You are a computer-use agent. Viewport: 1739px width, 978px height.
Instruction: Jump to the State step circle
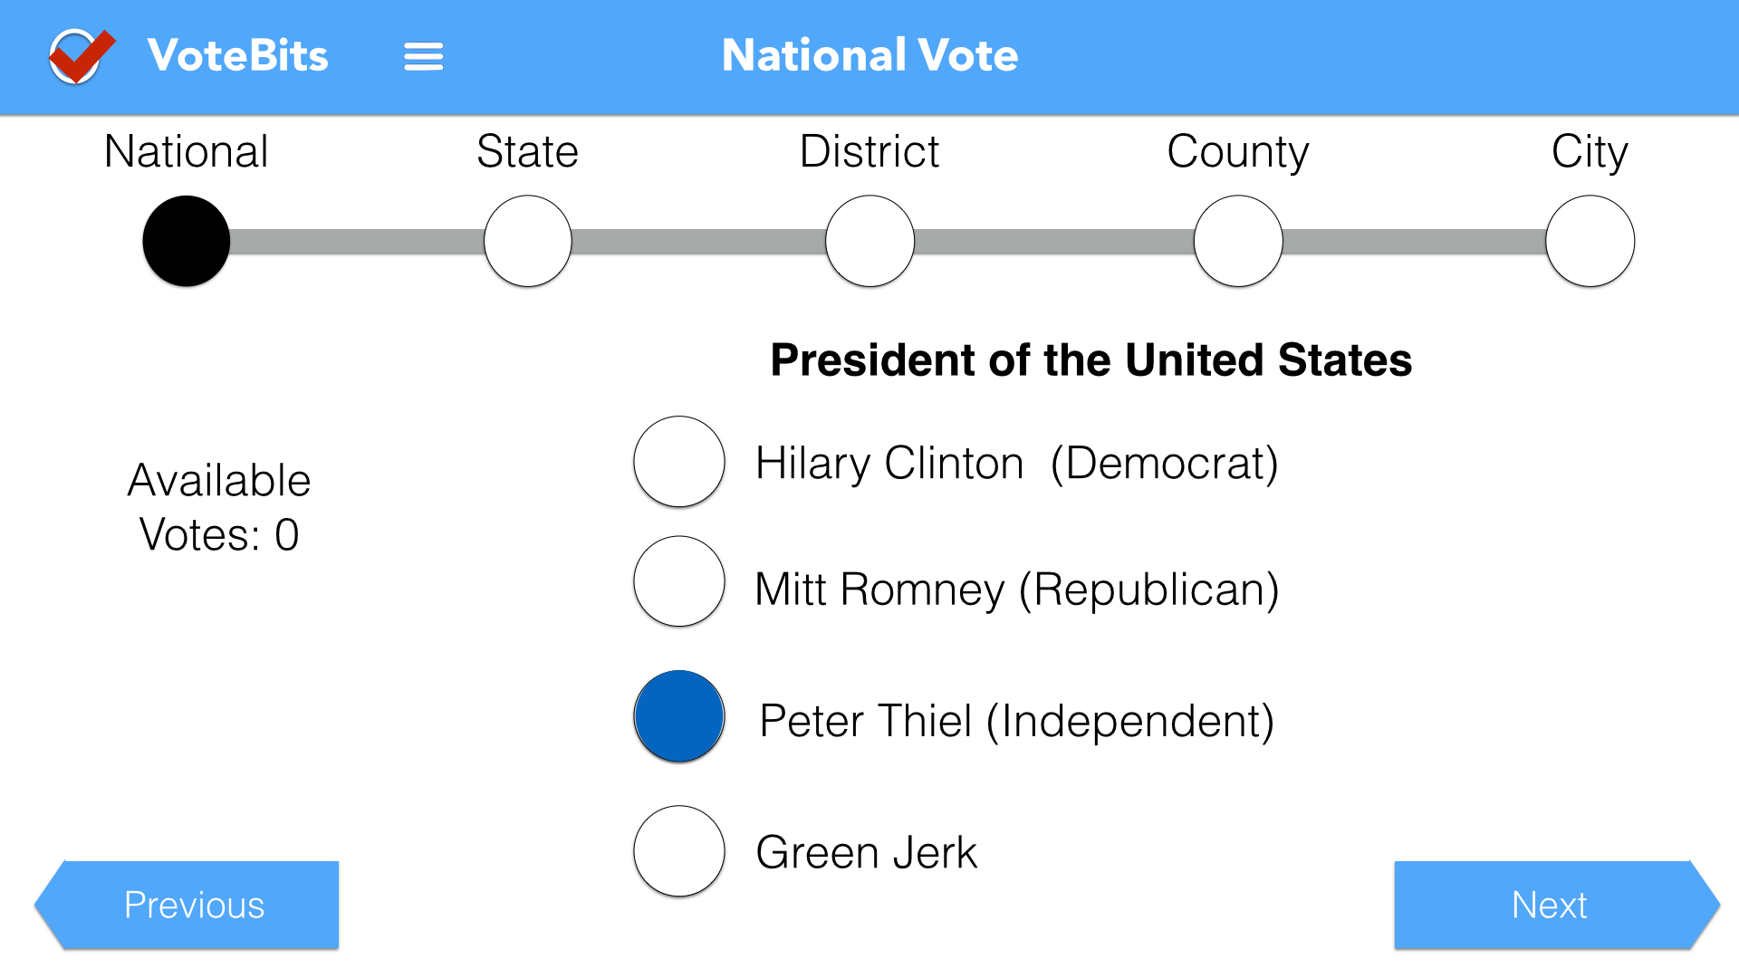(528, 241)
